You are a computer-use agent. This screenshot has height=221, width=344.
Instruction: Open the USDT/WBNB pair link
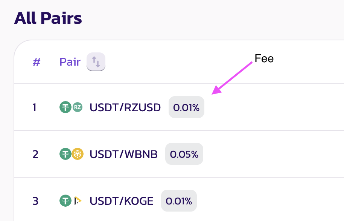point(123,154)
